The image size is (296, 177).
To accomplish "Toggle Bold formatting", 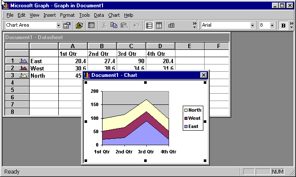I will tap(283, 25).
